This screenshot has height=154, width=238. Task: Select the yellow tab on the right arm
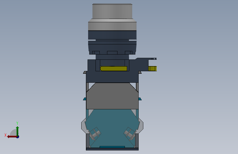(x=152, y=69)
